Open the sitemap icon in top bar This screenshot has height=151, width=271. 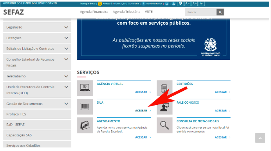point(173,4)
